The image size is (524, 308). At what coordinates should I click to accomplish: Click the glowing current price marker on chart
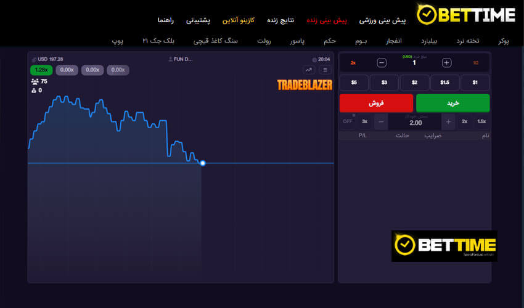(203, 163)
